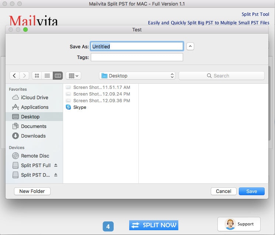
Task: Eject the Split PST Full volume
Action: (56, 165)
